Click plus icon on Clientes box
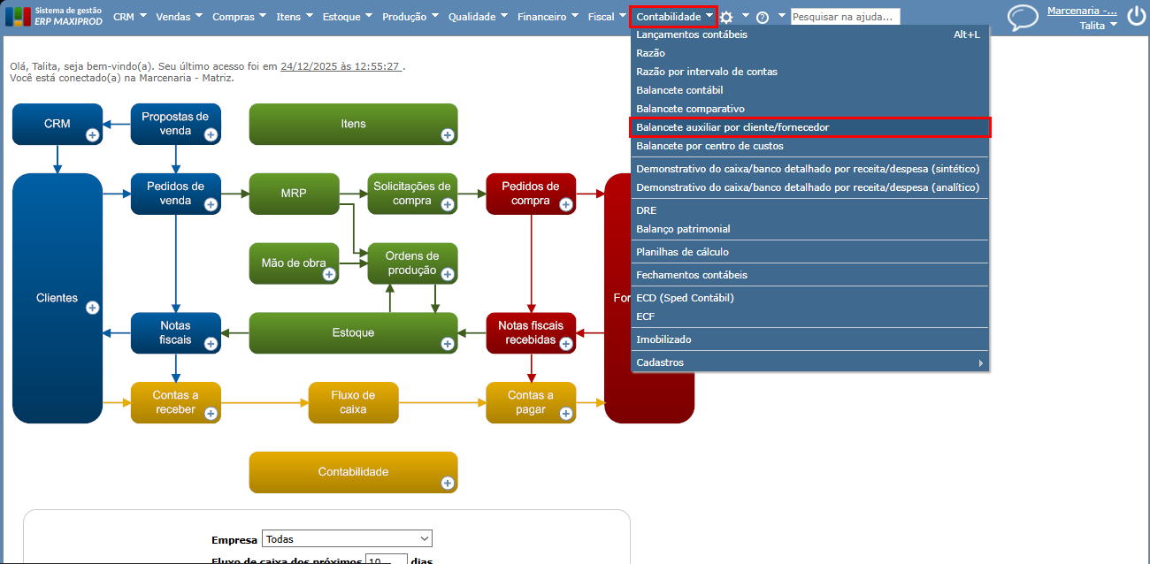This screenshot has width=1150, height=564. click(x=92, y=307)
